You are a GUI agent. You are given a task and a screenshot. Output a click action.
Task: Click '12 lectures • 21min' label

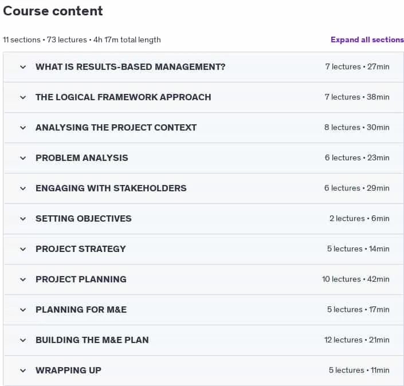tap(356, 340)
